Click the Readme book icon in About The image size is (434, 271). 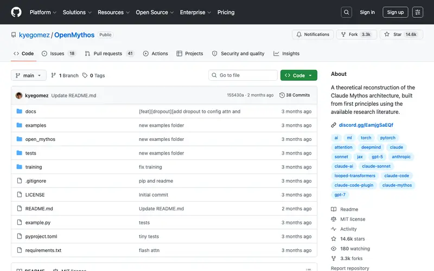click(334, 209)
